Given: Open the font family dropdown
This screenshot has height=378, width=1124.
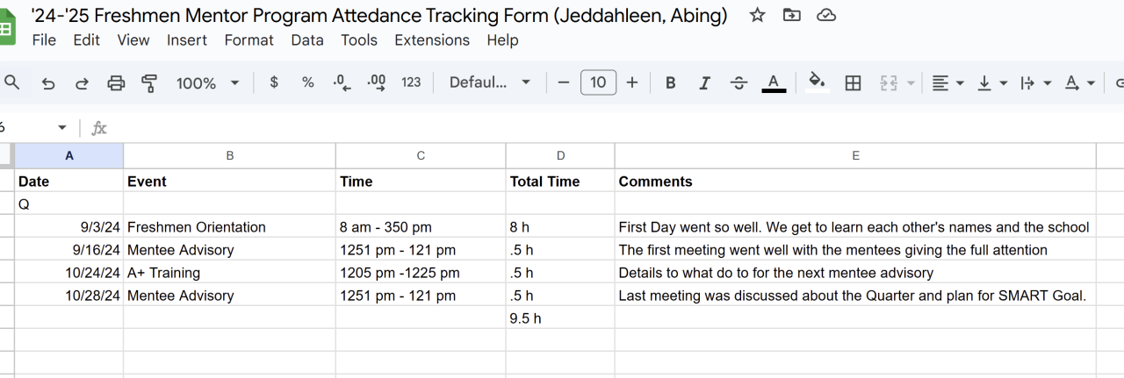Looking at the screenshot, I should (489, 82).
